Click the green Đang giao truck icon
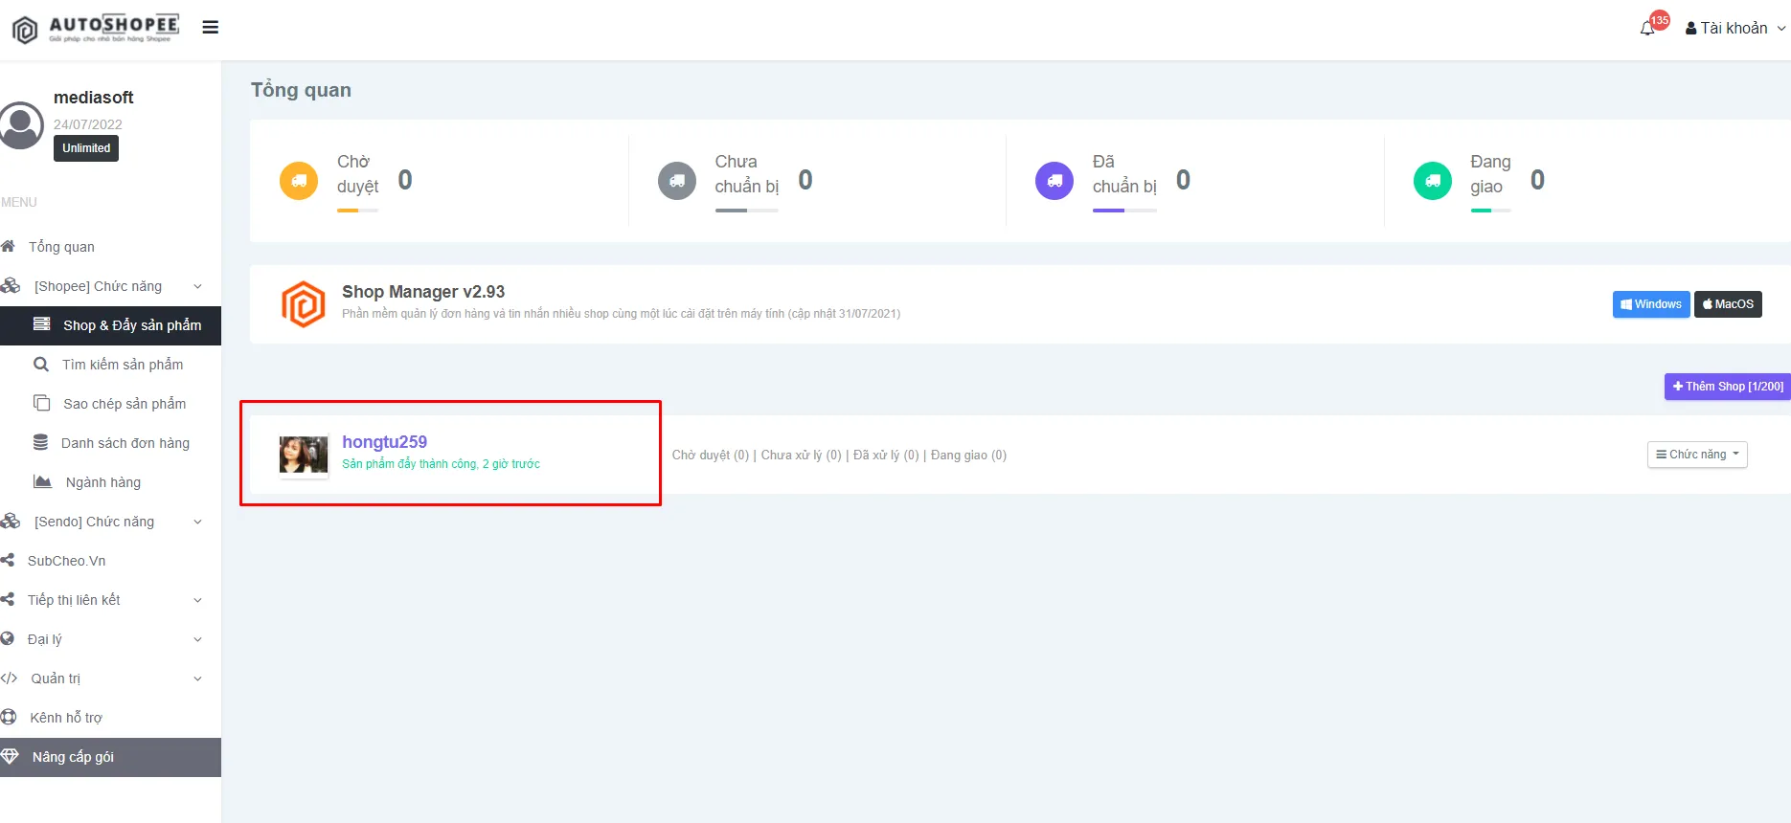Screen dimensions: 1791x823 pyautogui.click(x=1433, y=180)
